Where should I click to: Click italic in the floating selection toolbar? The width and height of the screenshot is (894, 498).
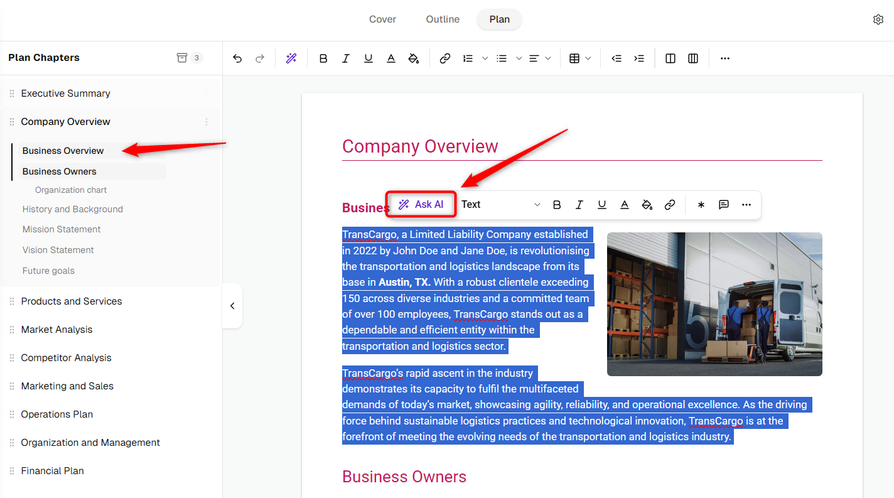click(x=579, y=205)
